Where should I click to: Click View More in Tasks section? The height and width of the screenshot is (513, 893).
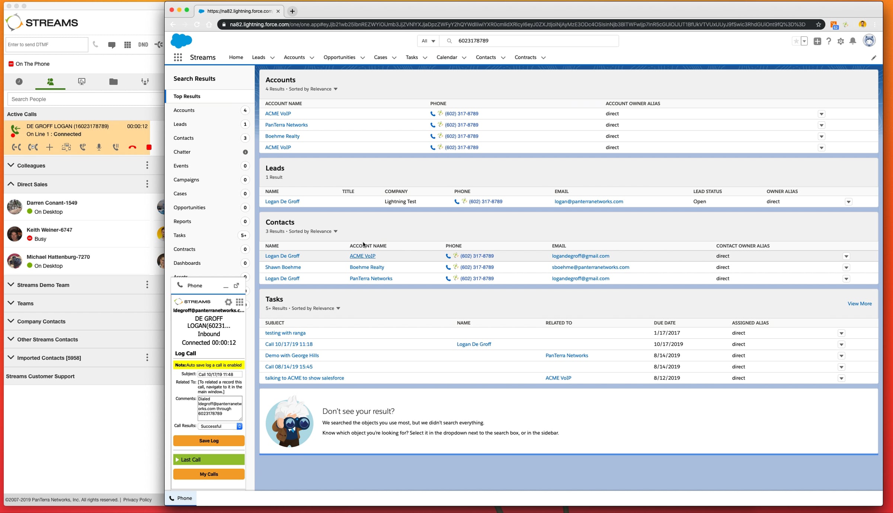(860, 304)
